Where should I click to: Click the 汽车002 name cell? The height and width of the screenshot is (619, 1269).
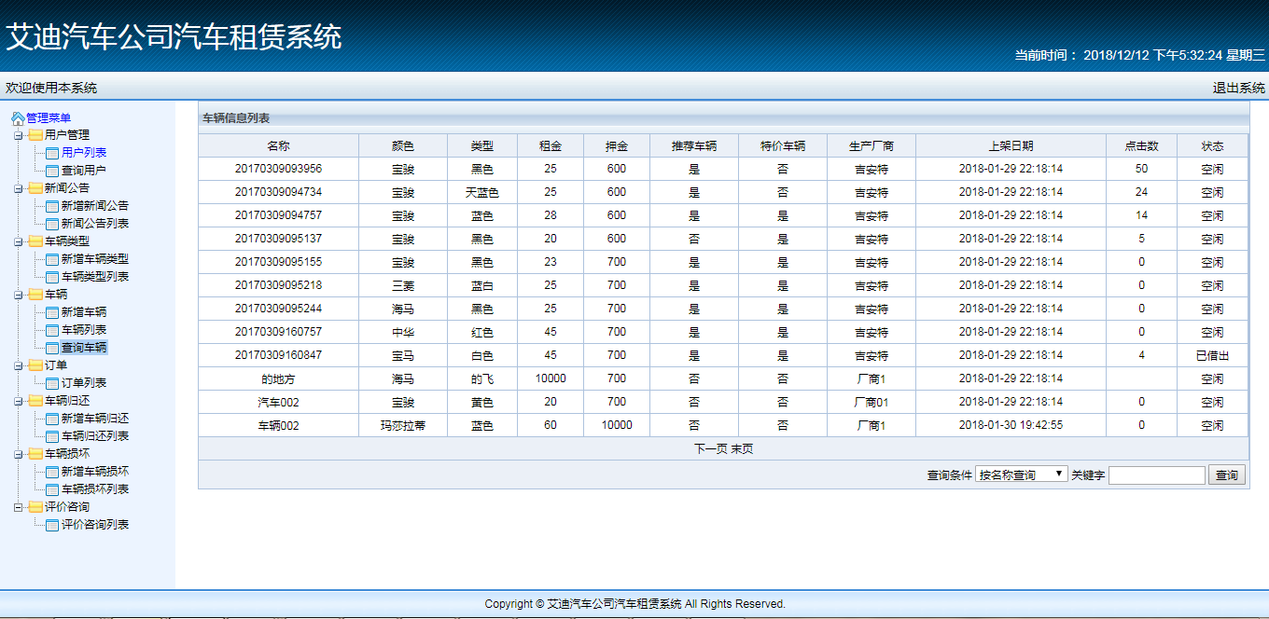278,402
